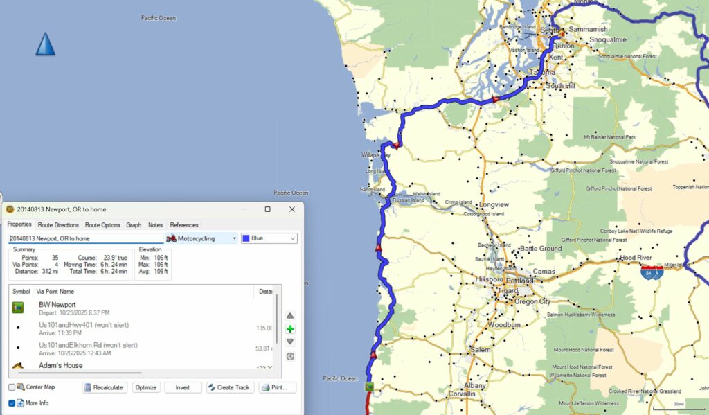Select the BW Newport waypoint symbol icon
709x415 pixels.
[18, 308]
